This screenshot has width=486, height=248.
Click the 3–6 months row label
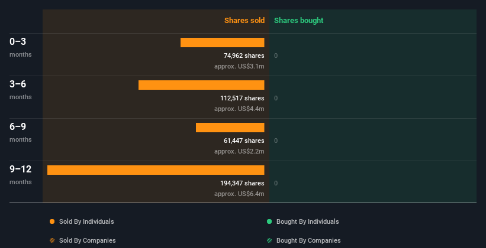point(21,90)
